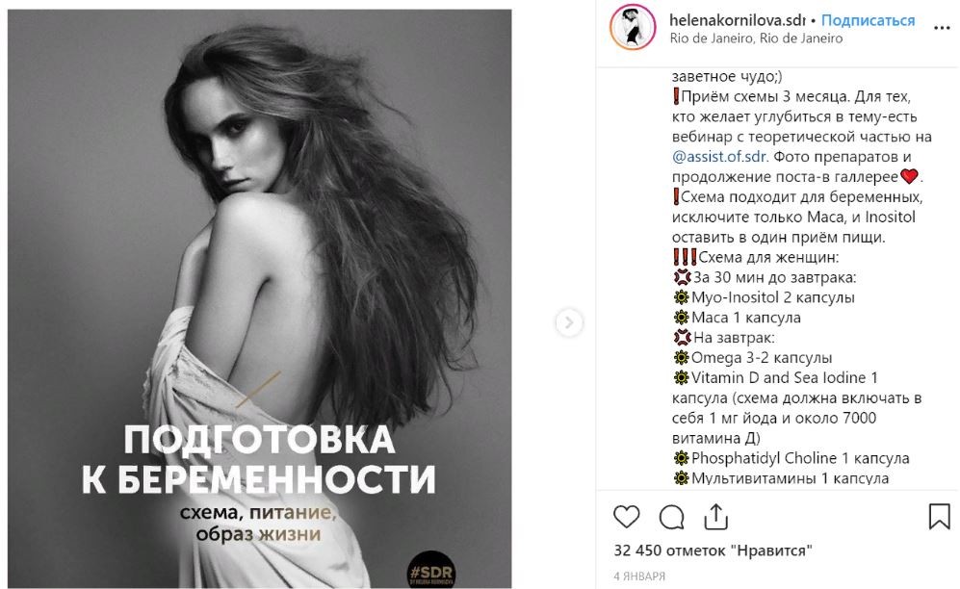
Task: Open helenakornilova.sdr profile avatar
Action: click(x=633, y=28)
